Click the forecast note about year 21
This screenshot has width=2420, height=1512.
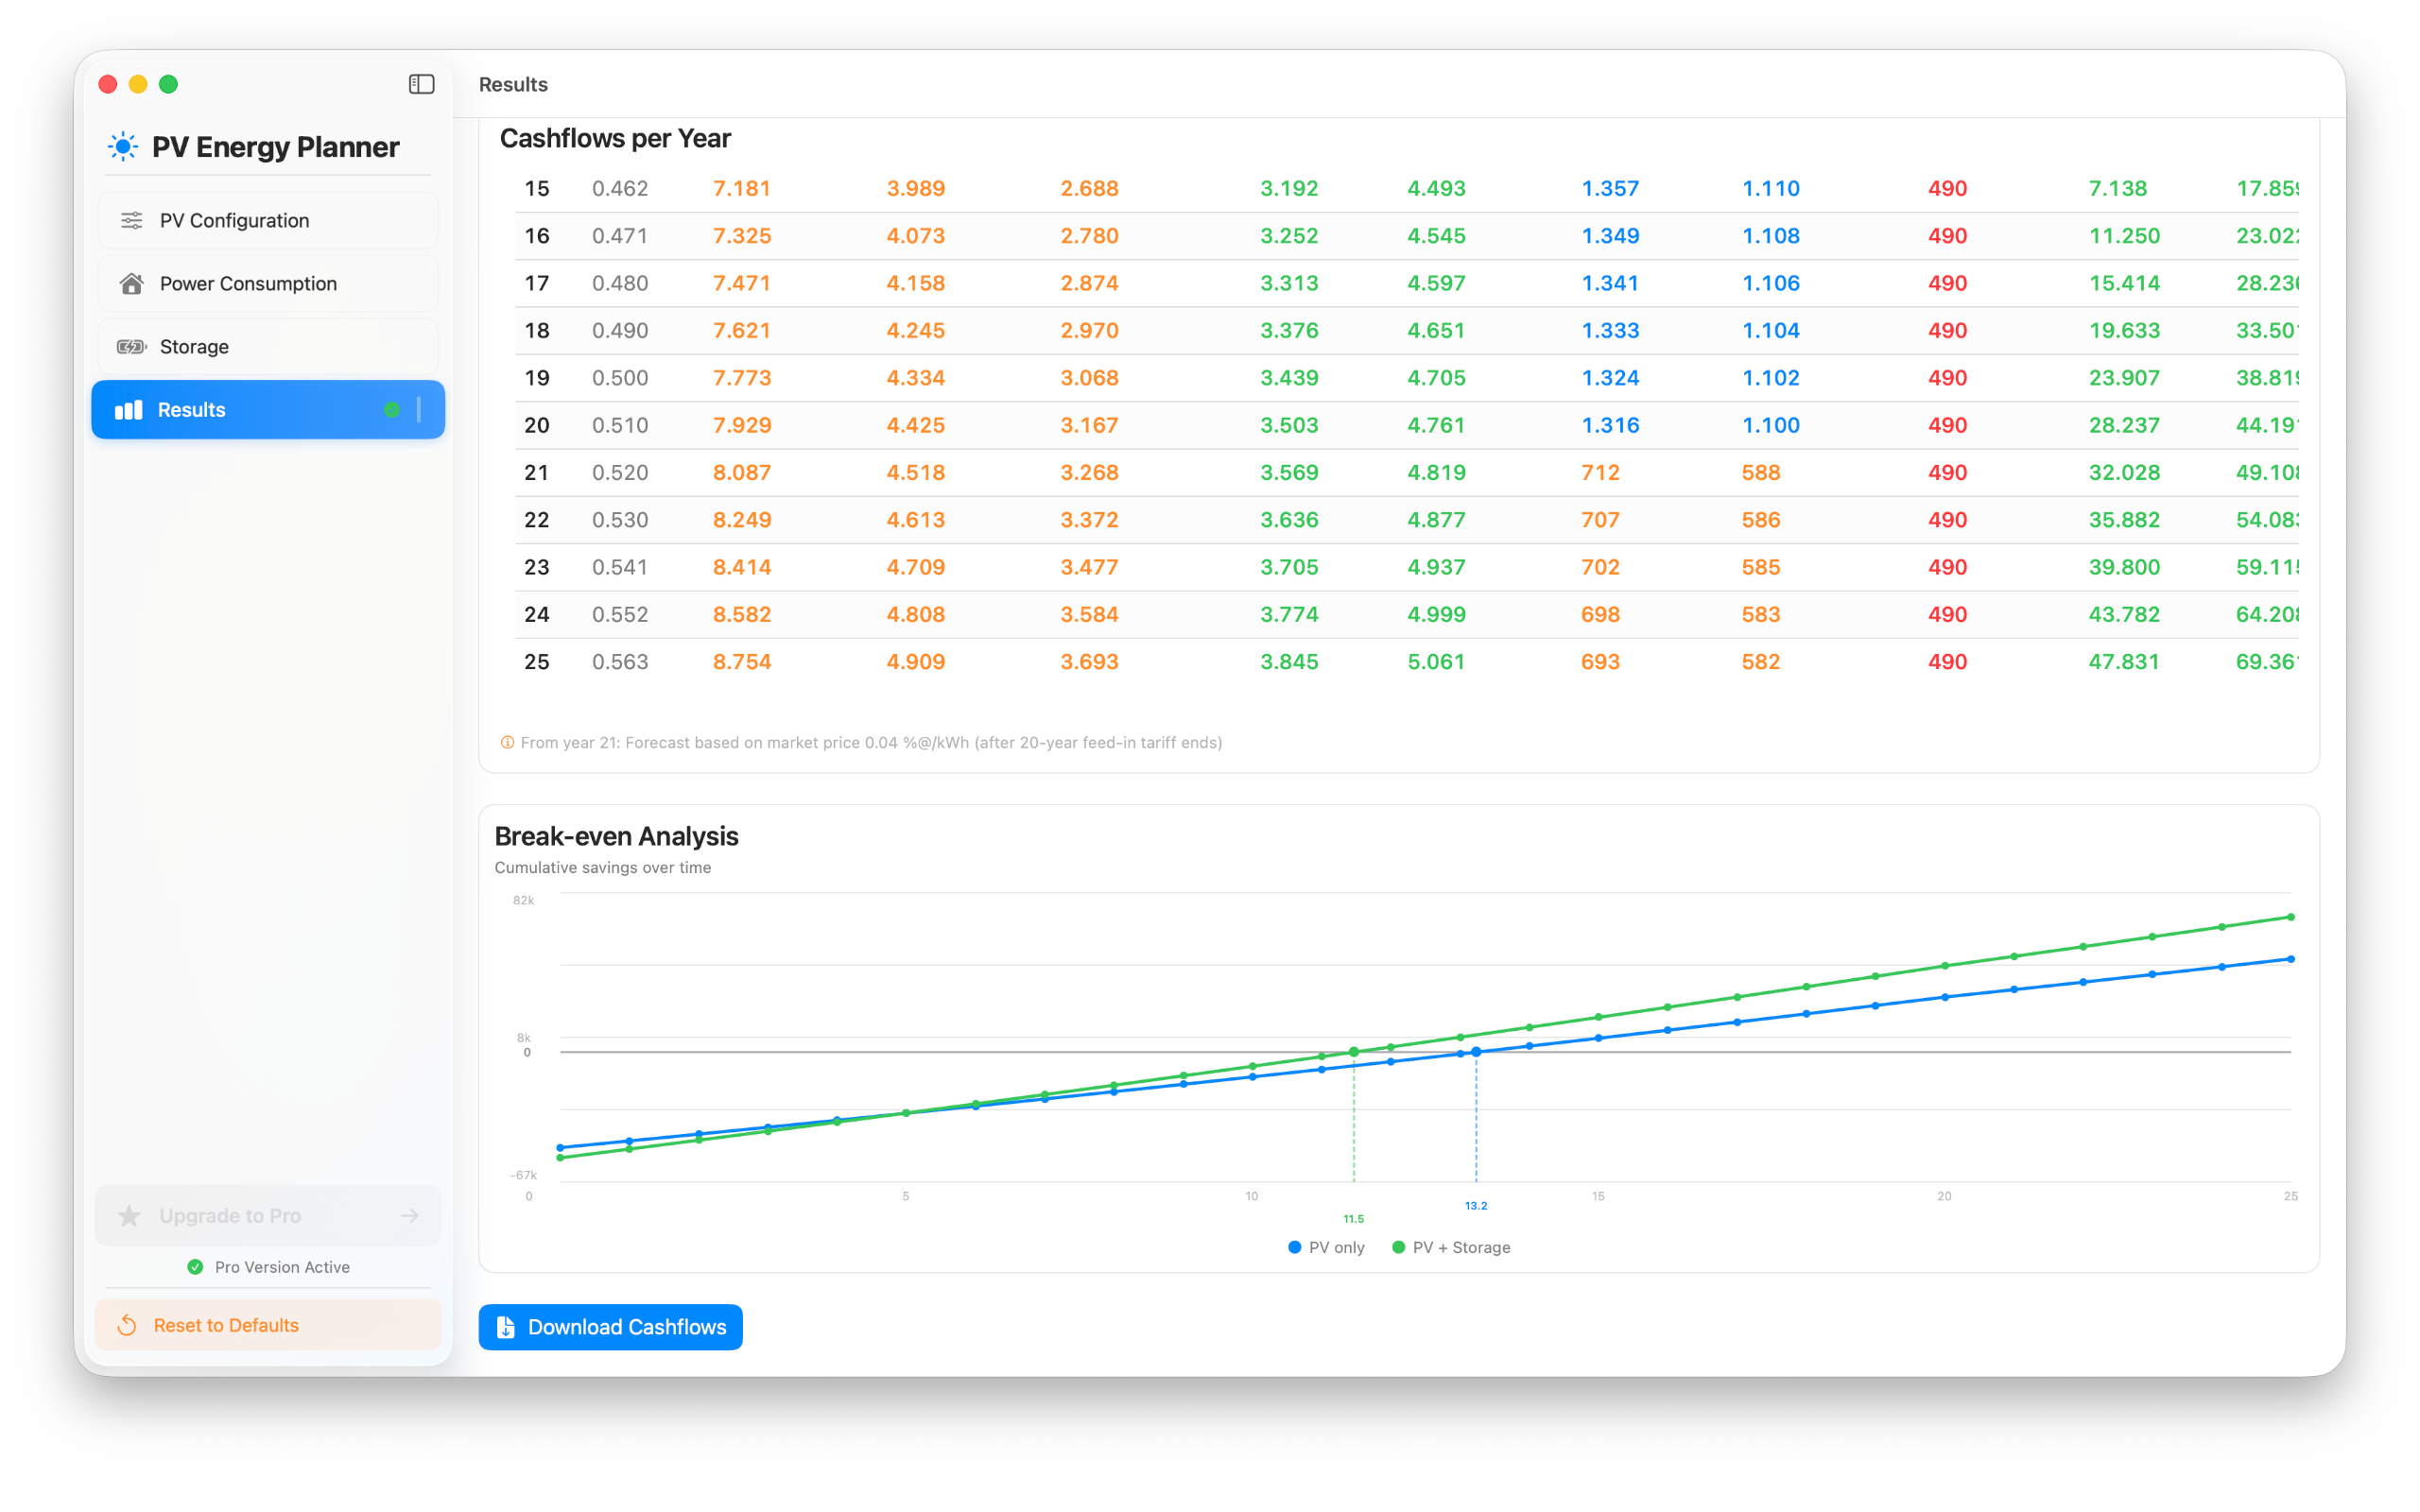click(x=871, y=742)
